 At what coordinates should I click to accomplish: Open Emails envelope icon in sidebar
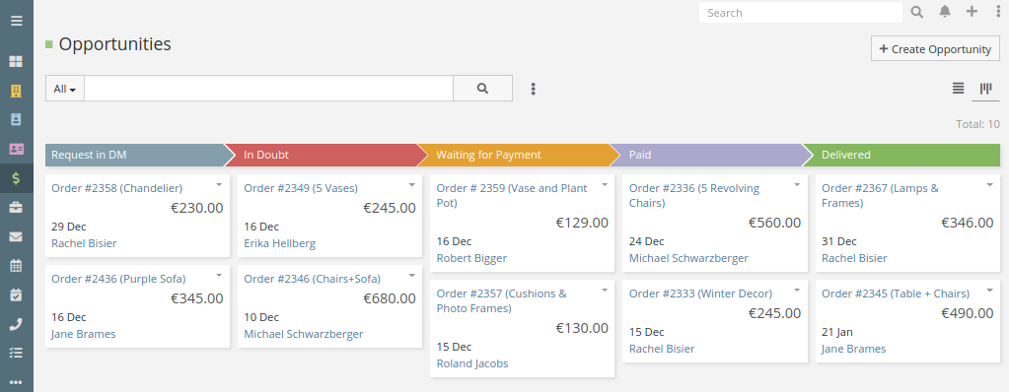pyautogui.click(x=16, y=236)
